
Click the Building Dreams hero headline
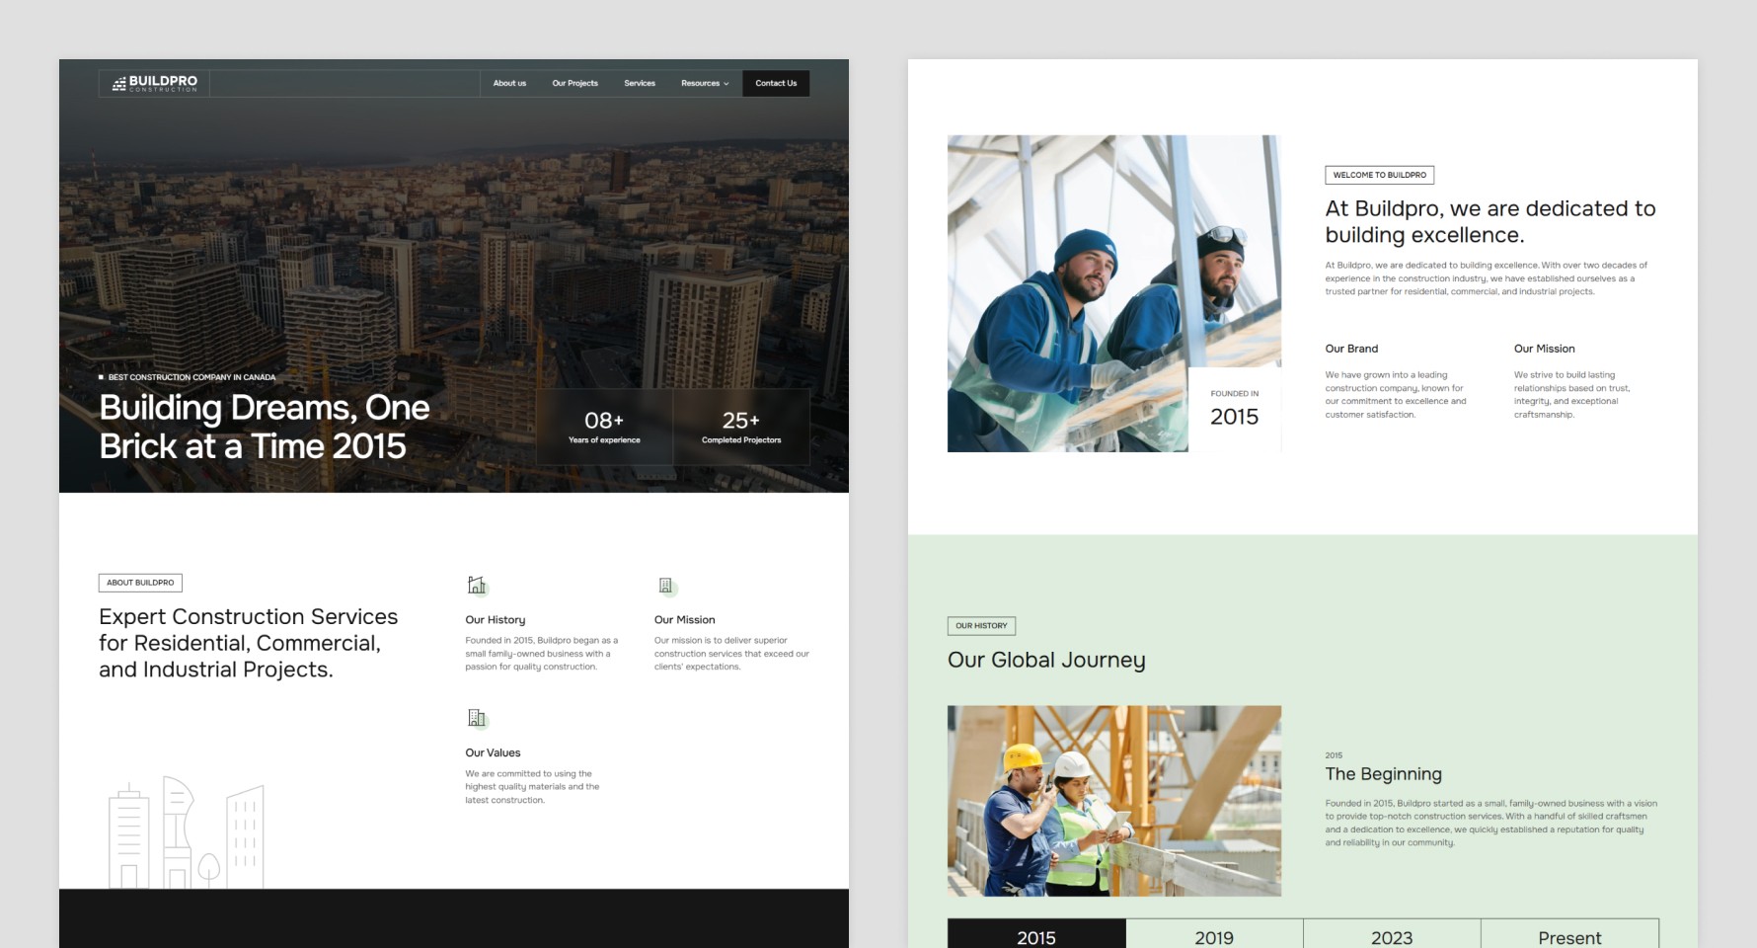point(265,427)
